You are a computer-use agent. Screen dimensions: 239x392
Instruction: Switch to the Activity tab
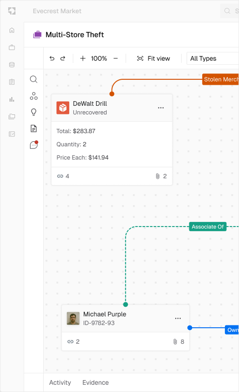(x=60, y=382)
